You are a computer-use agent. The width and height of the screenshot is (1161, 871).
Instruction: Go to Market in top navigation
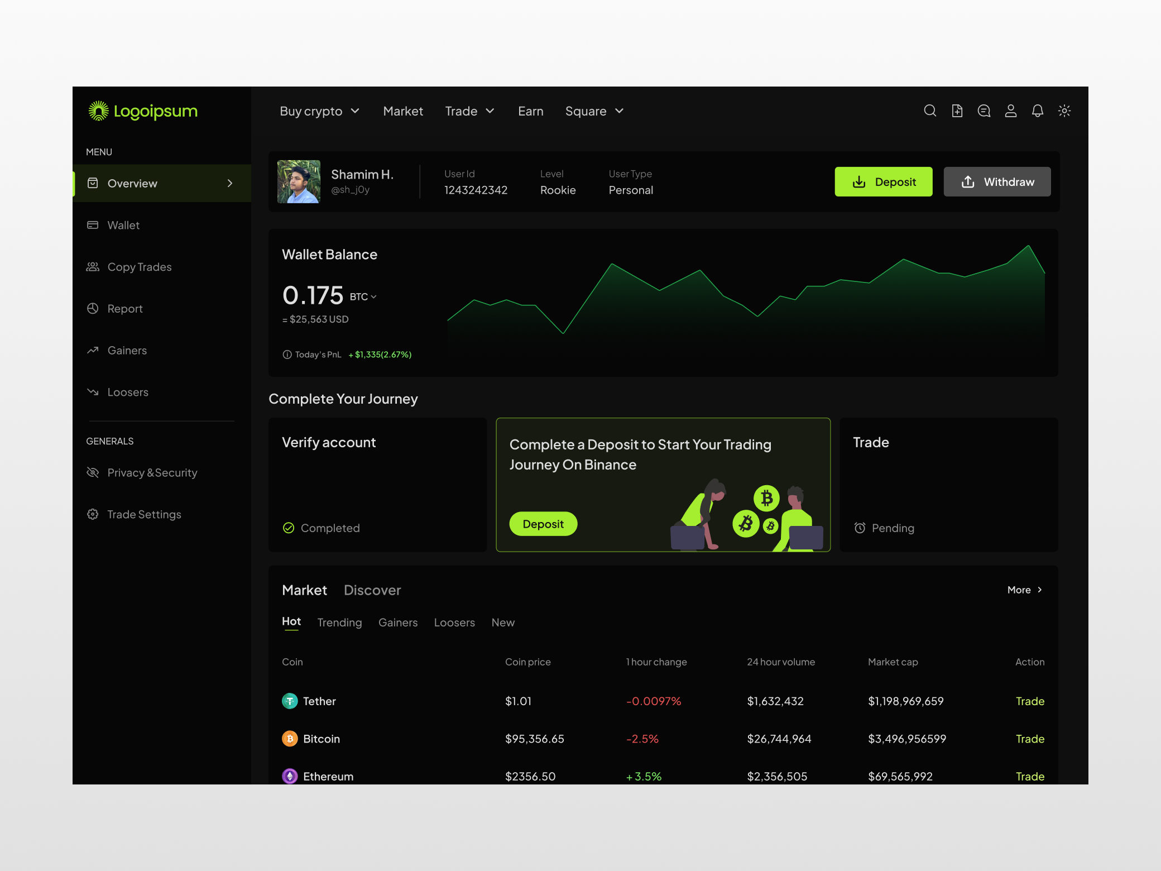click(403, 111)
